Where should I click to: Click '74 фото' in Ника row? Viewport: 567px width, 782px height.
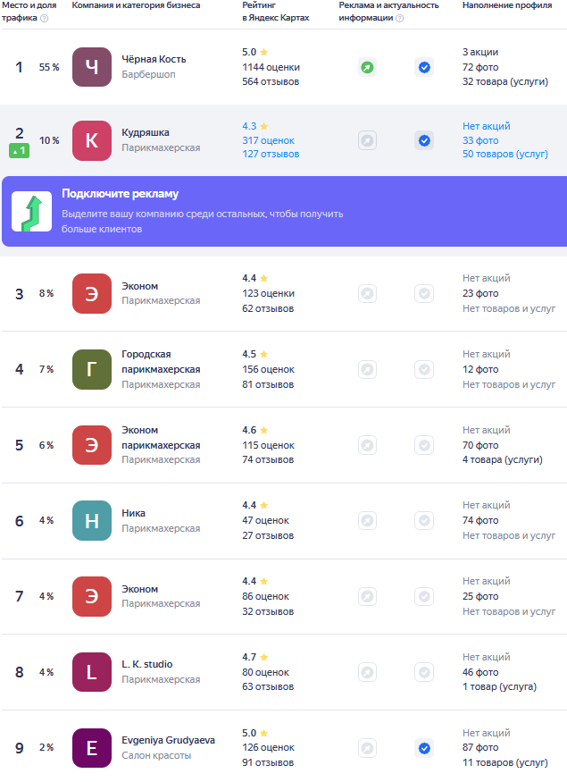point(480,521)
